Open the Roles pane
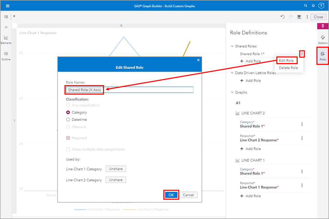Viewport: 329px width, 219px height. point(323,56)
